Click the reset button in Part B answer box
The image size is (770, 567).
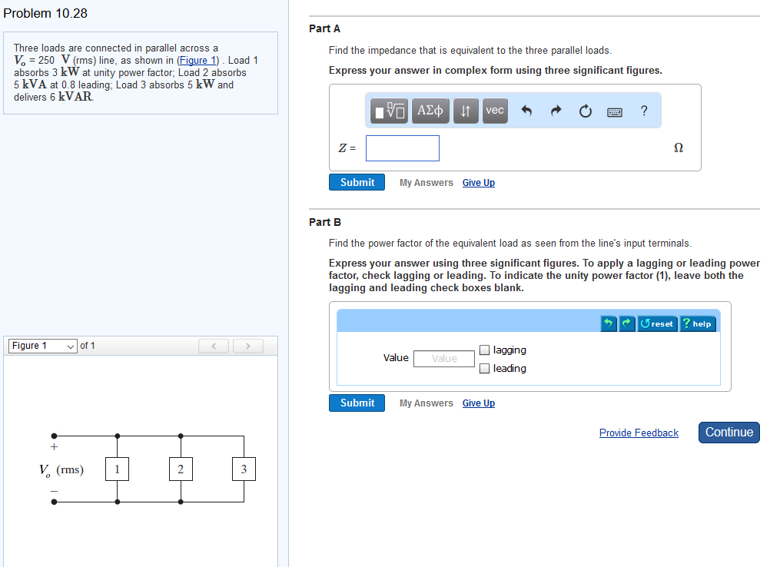(657, 323)
